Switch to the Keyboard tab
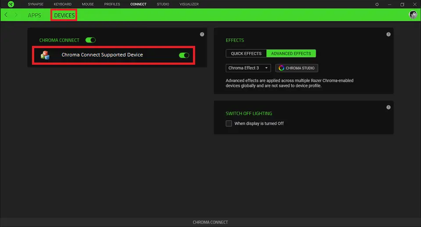This screenshot has height=227, width=421. click(63, 4)
